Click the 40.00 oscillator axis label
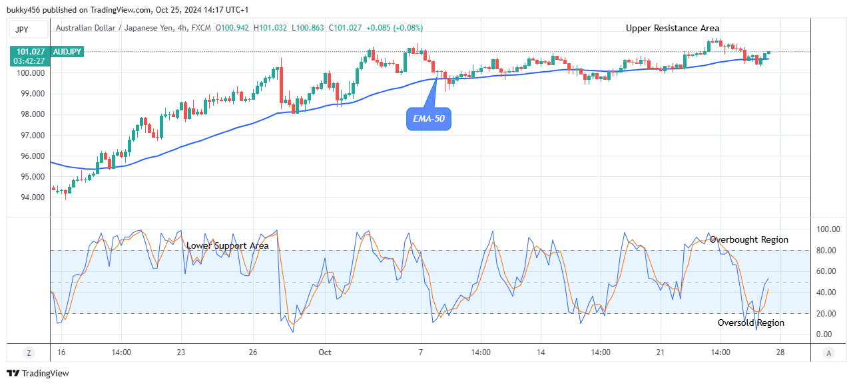Image resolution: width=853 pixels, height=385 pixels. 826,293
